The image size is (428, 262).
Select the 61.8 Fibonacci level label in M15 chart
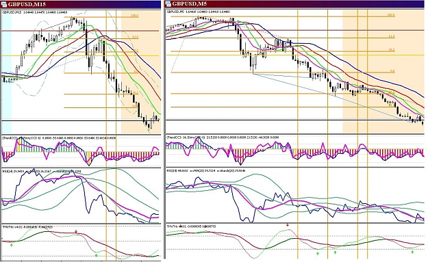point(136,37)
